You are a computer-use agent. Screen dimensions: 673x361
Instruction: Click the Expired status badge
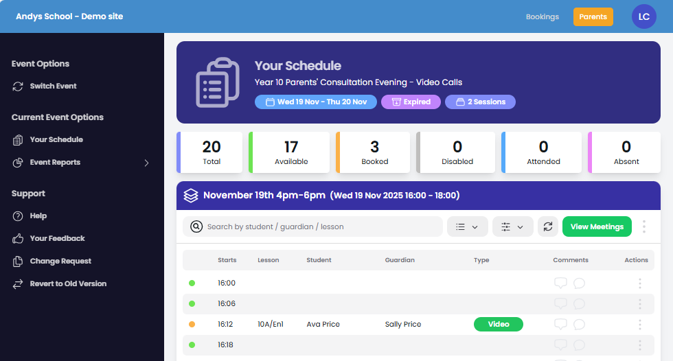pyautogui.click(x=411, y=102)
